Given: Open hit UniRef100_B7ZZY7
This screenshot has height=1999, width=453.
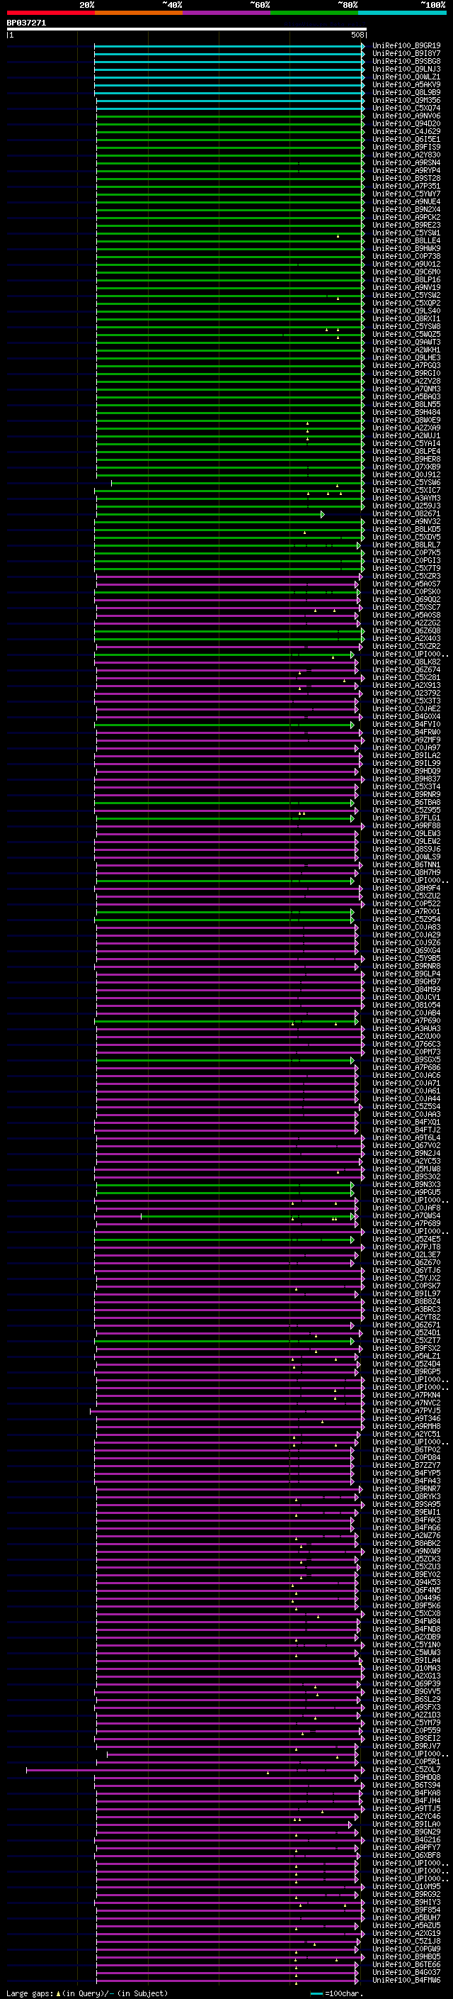Looking at the screenshot, I should pyautogui.click(x=406, y=1465).
